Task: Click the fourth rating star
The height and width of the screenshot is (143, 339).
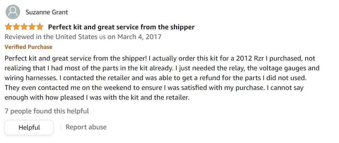Action: pos(32,27)
